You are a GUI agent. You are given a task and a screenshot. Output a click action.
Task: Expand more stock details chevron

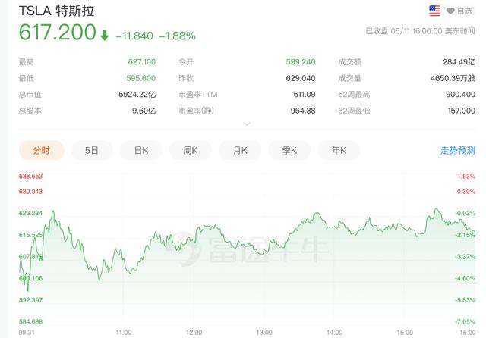point(247,124)
